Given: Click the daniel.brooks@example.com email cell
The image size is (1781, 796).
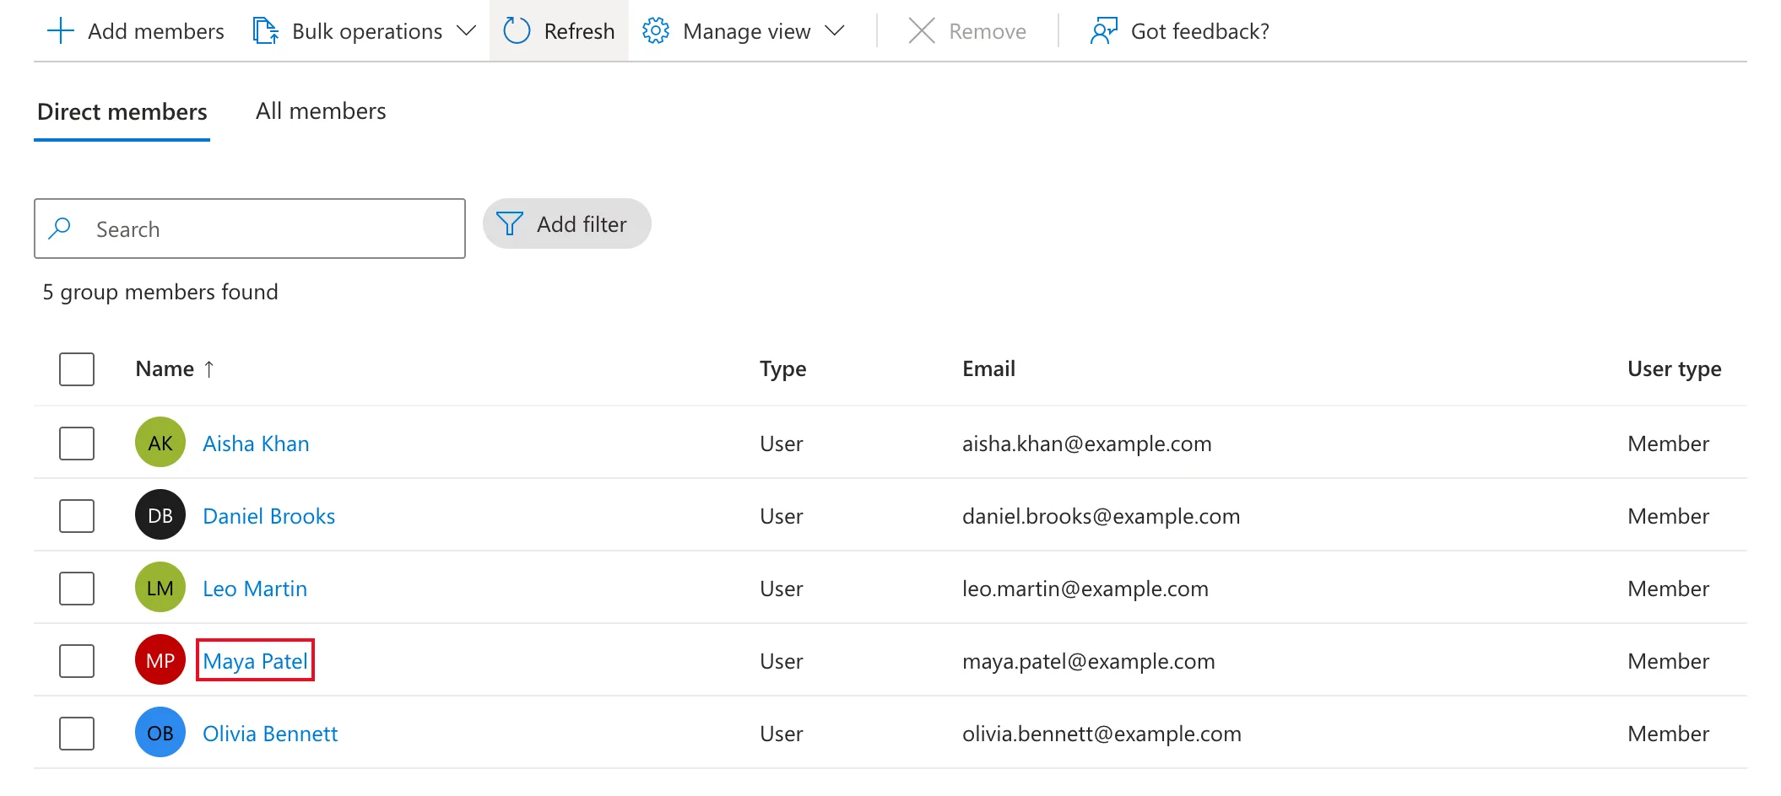Looking at the screenshot, I should pyautogui.click(x=1102, y=516).
